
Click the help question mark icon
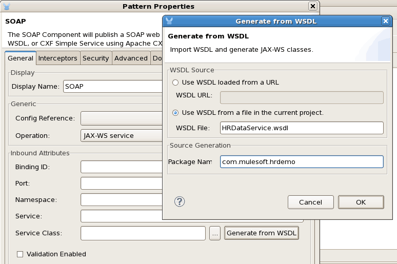pos(180,202)
